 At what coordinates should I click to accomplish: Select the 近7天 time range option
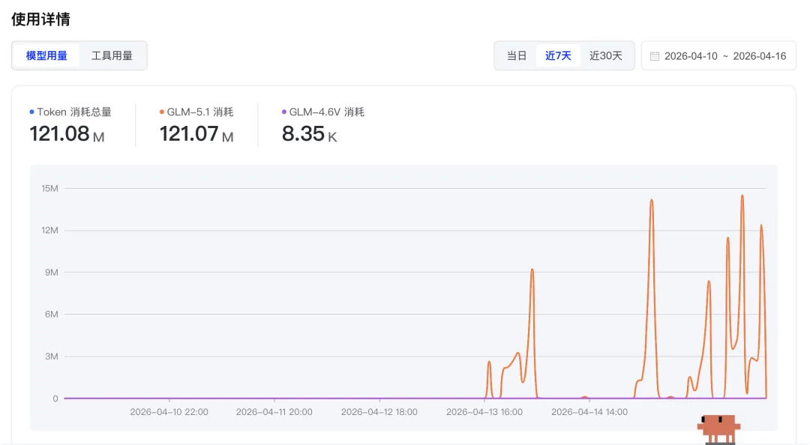coord(558,56)
